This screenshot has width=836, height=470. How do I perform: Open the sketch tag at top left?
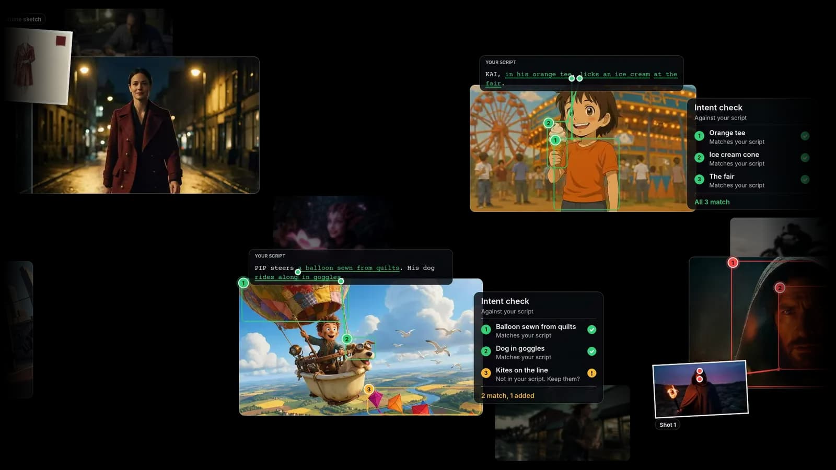[25, 19]
